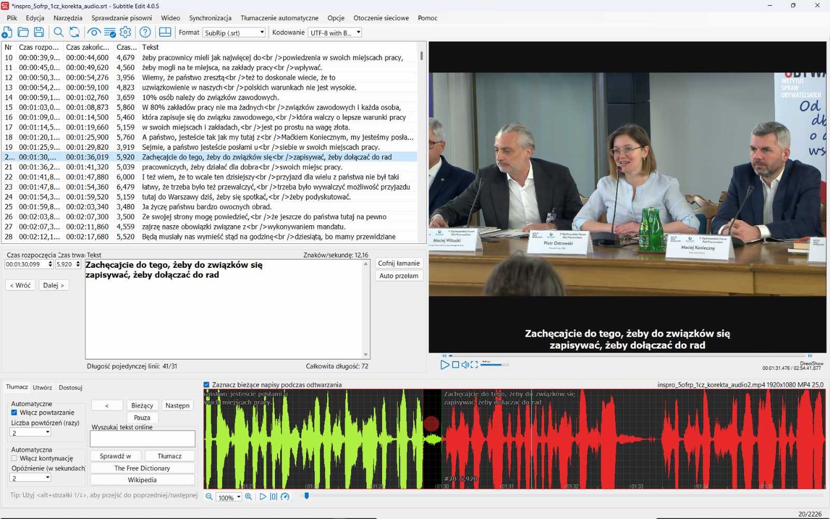
Task: Zoom out the waveform
Action: click(x=209, y=497)
